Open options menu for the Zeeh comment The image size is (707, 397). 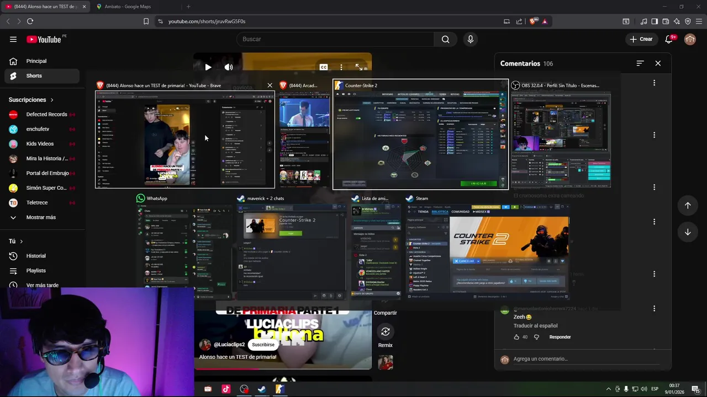click(x=654, y=309)
